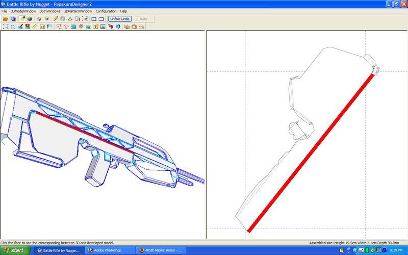Click the red and blue diagonal lines icon
The width and height of the screenshot is (408, 255).
pyautogui.click(x=81, y=27)
